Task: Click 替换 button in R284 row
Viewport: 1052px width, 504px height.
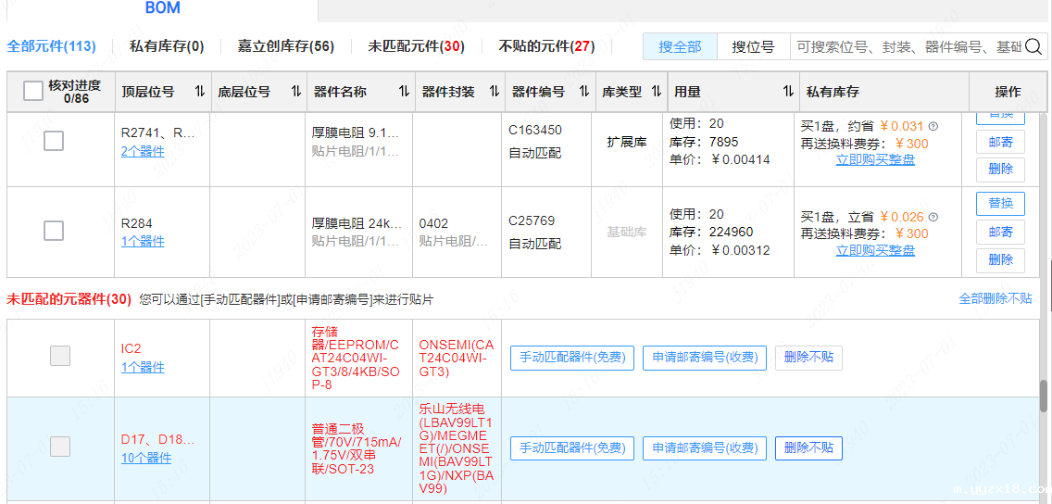Action: [1000, 204]
